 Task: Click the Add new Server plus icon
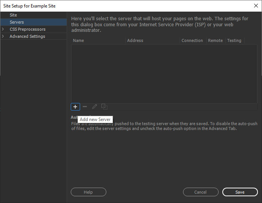pyautogui.click(x=75, y=107)
